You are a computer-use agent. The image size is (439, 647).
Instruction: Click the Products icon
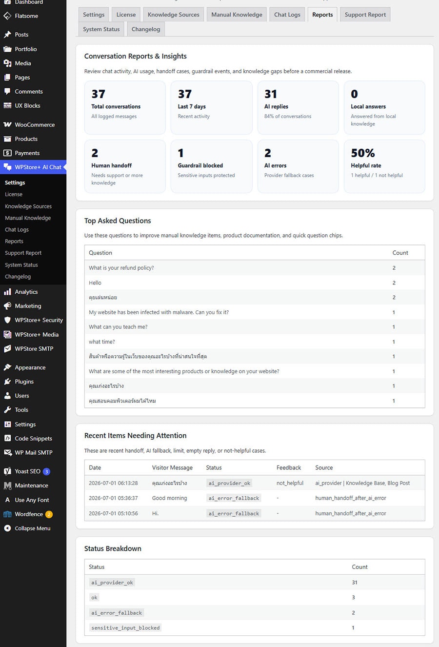pyautogui.click(x=7, y=139)
